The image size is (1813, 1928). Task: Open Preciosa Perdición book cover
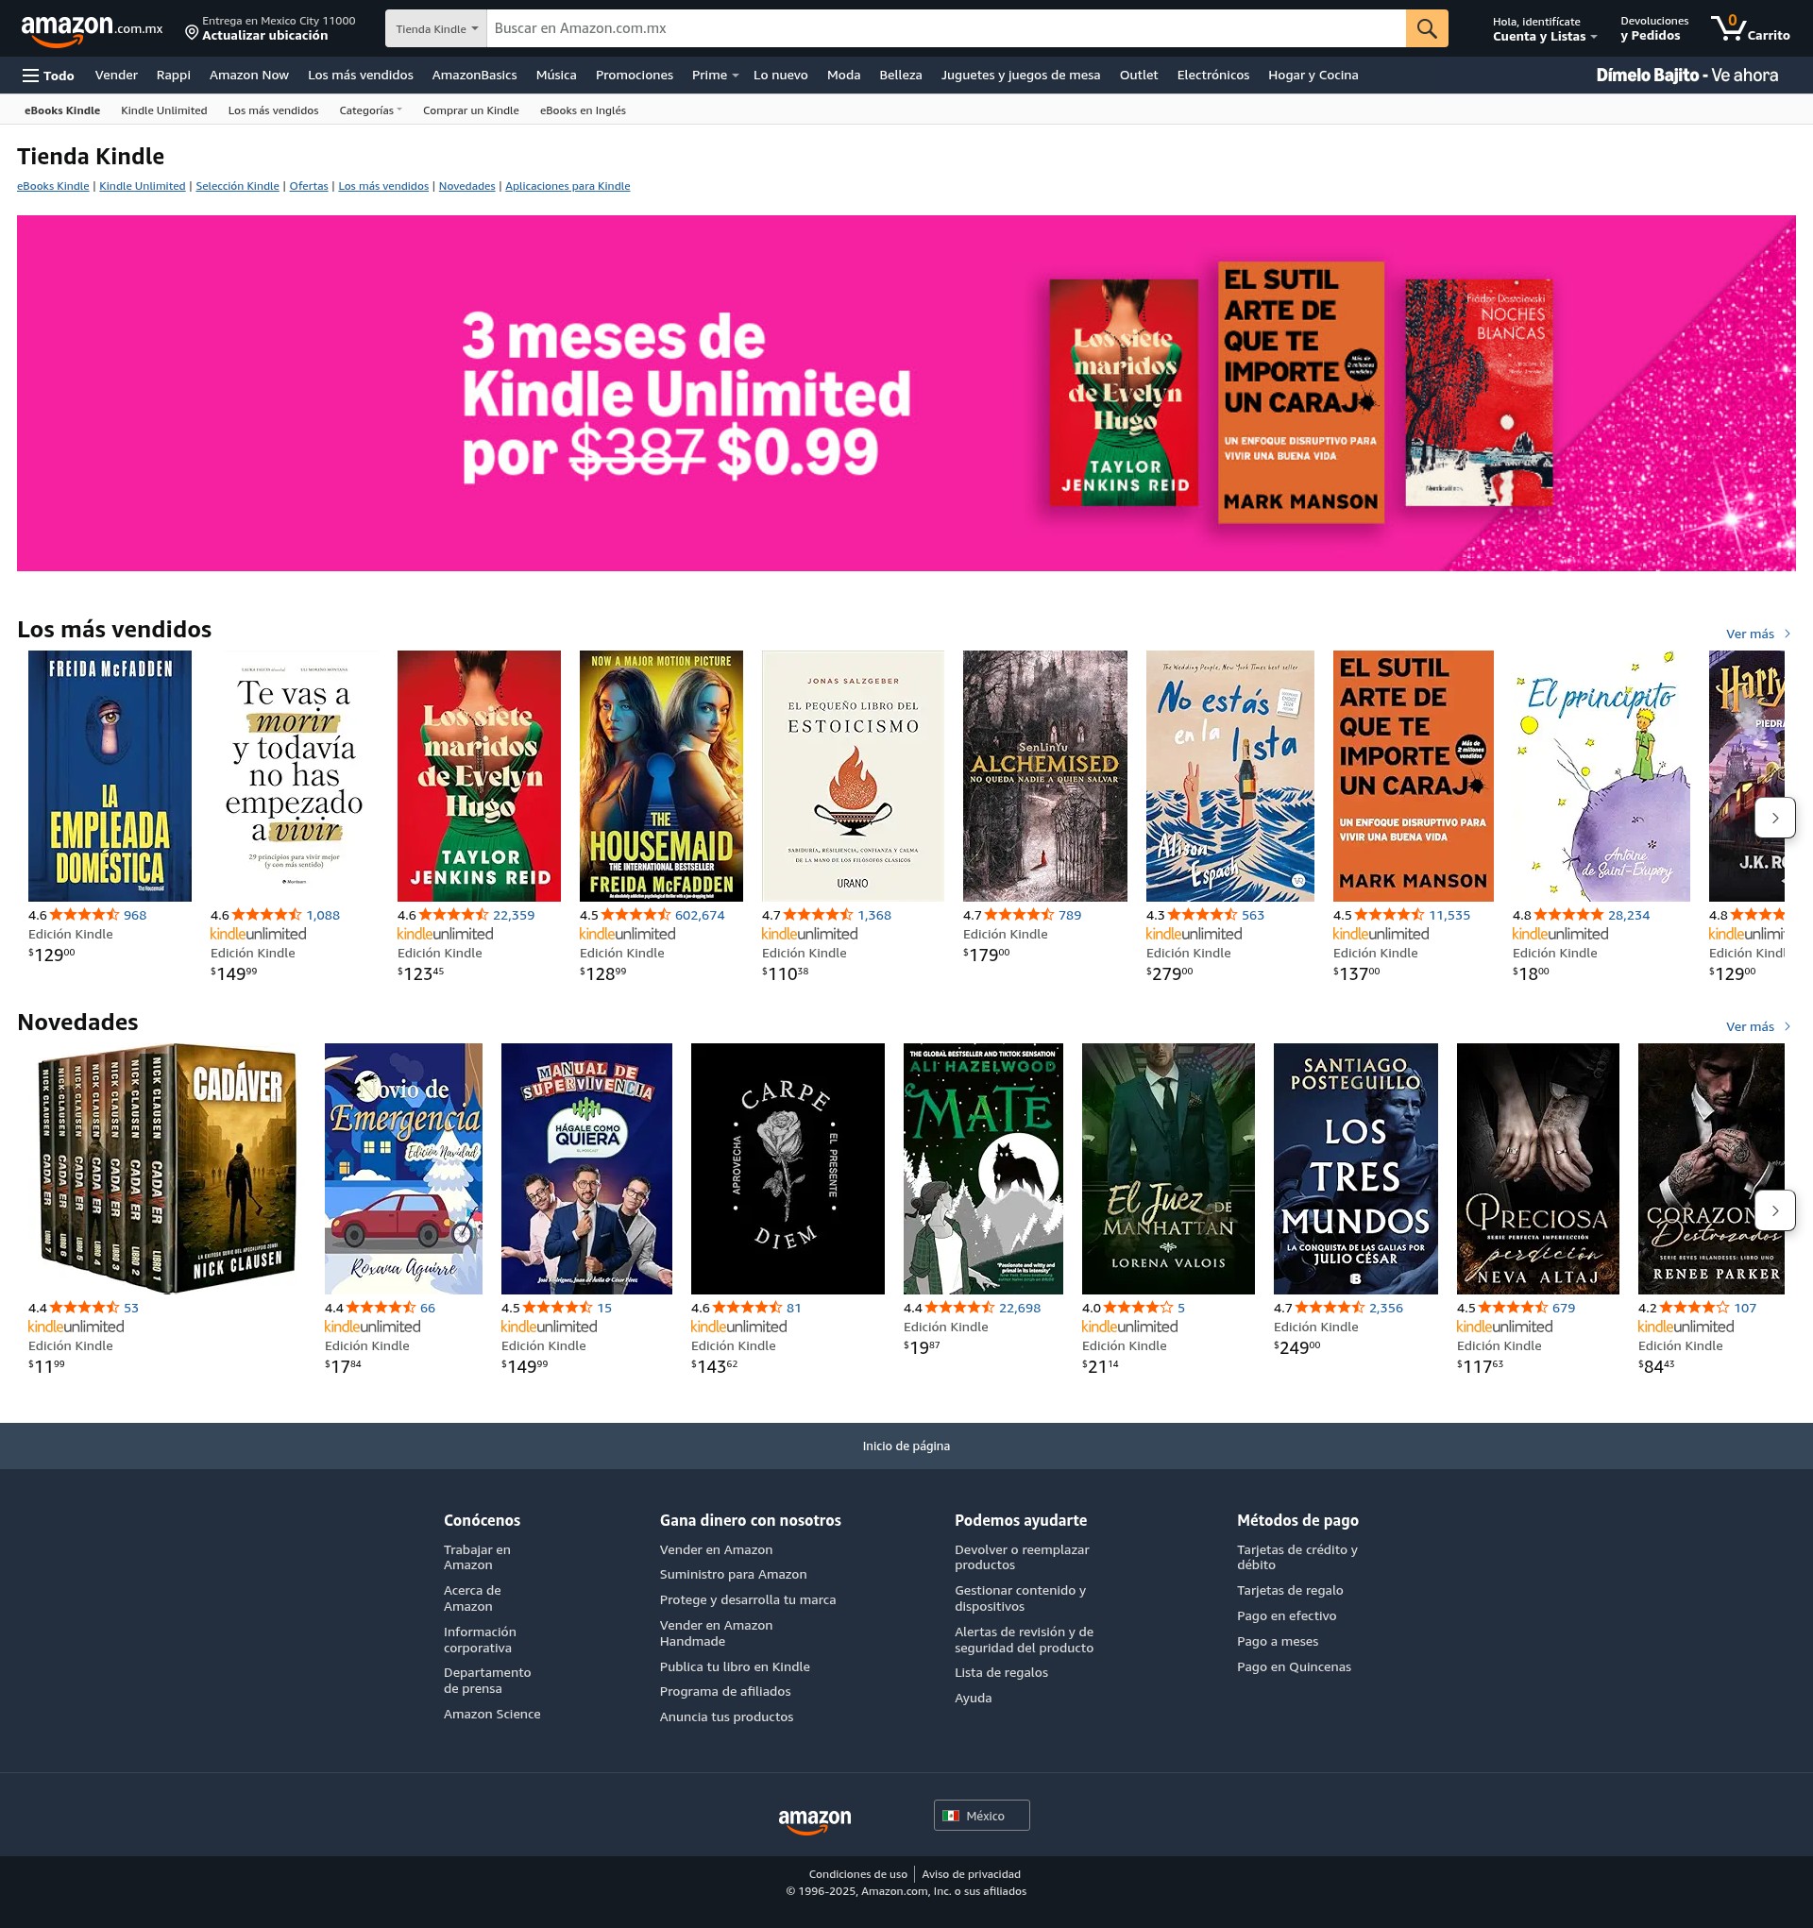[1537, 1169]
